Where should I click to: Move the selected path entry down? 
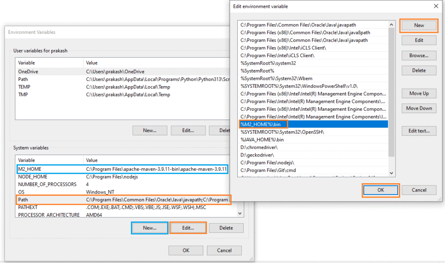pyautogui.click(x=418, y=108)
